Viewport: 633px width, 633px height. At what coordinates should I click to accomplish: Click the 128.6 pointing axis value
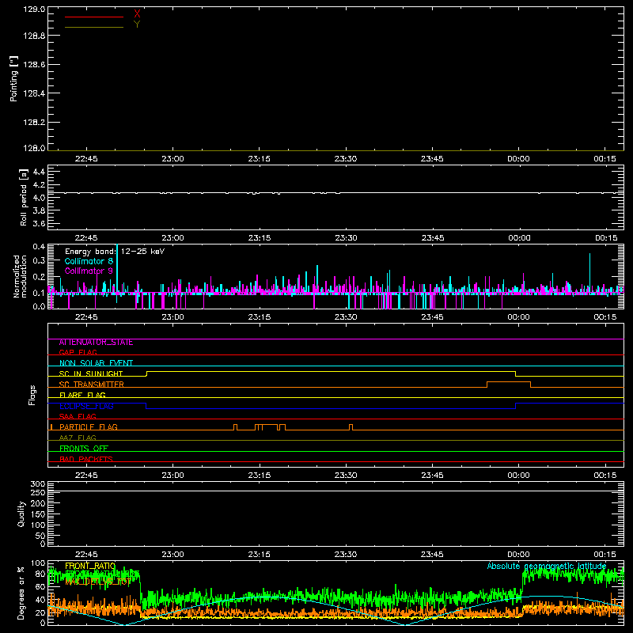[x=34, y=65]
